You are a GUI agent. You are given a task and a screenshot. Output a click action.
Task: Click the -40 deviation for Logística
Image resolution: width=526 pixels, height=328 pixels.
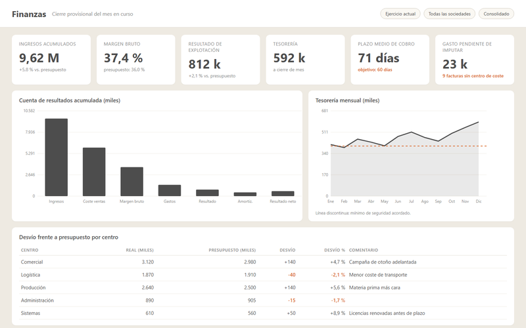[291, 275]
